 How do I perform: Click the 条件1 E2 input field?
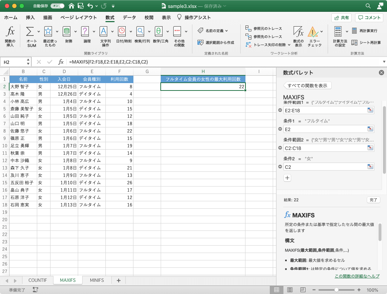point(328,129)
